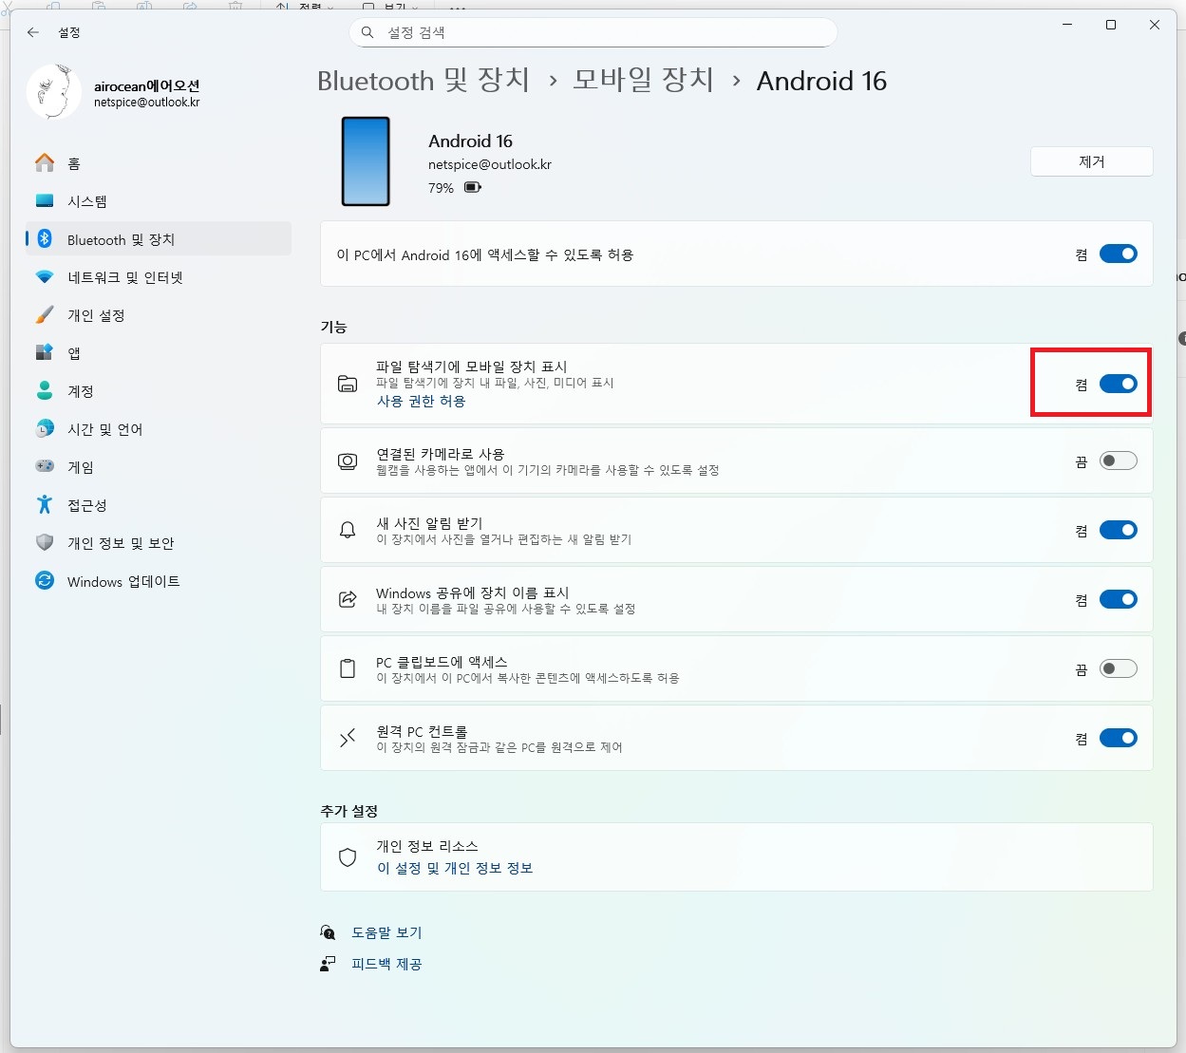Viewport: 1186px width, 1053px height.
Task: Click the Windows share icon
Action: (x=348, y=599)
